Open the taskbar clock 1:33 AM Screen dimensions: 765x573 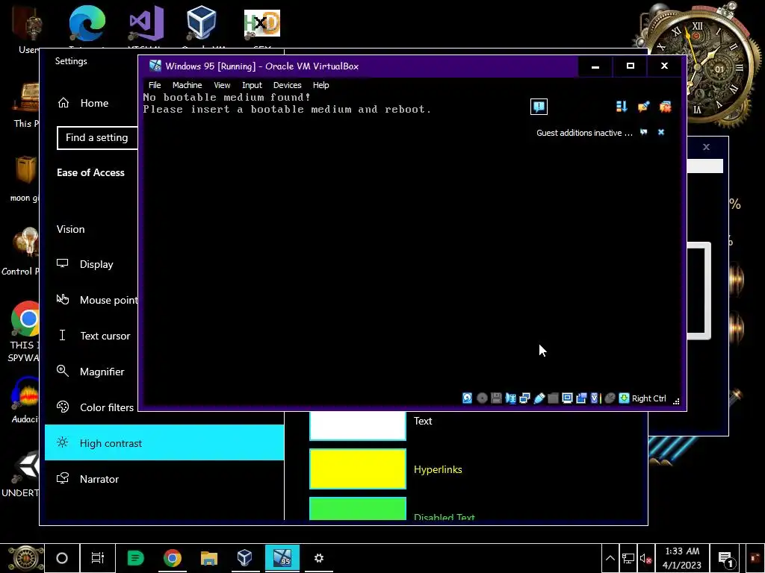coord(681,558)
